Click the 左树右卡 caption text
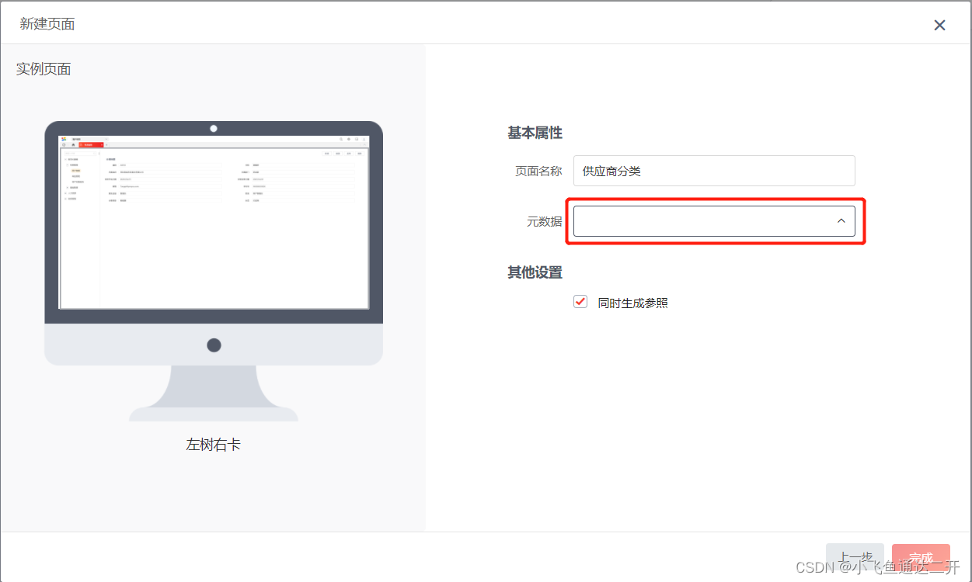Screen dimensions: 972x582 coord(214,444)
